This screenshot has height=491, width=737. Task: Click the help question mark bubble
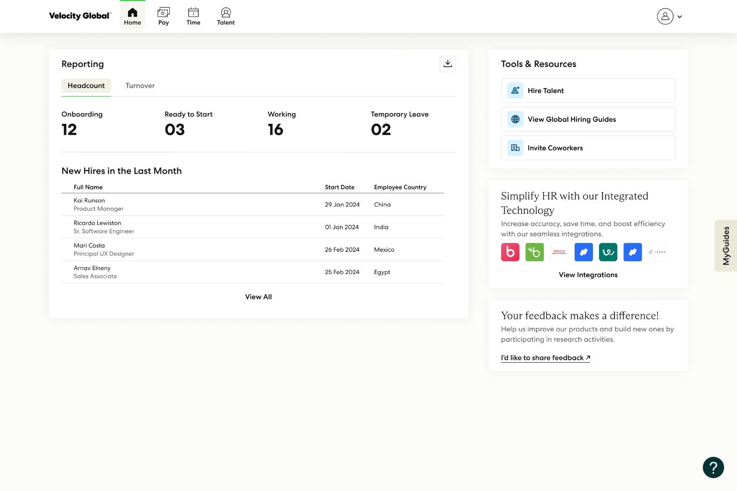(x=713, y=468)
